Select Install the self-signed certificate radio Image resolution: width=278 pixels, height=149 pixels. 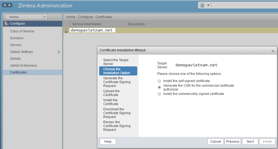pos(159,81)
